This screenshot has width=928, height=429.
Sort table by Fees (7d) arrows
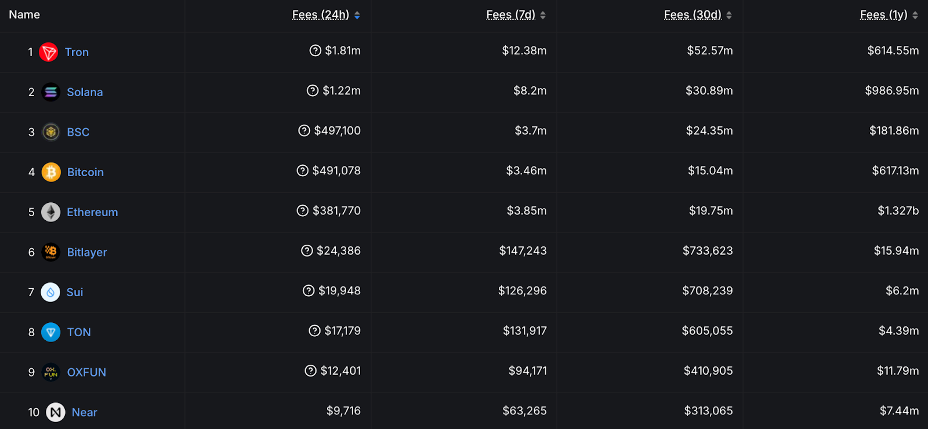click(x=543, y=15)
